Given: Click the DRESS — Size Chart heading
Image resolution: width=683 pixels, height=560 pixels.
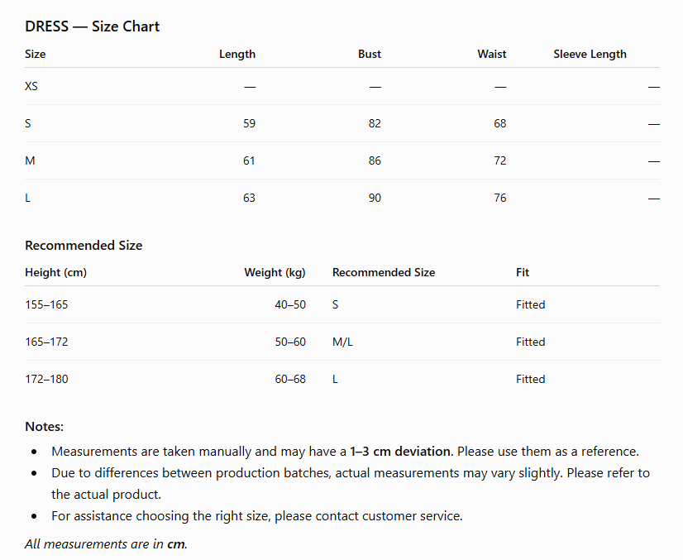Looking at the screenshot, I should [x=93, y=26].
